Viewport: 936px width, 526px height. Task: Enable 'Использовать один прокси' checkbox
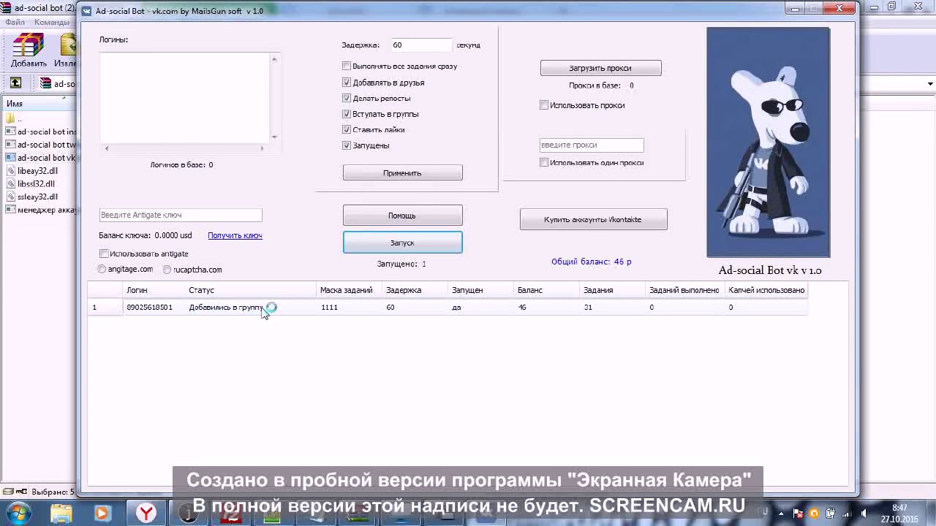click(544, 163)
